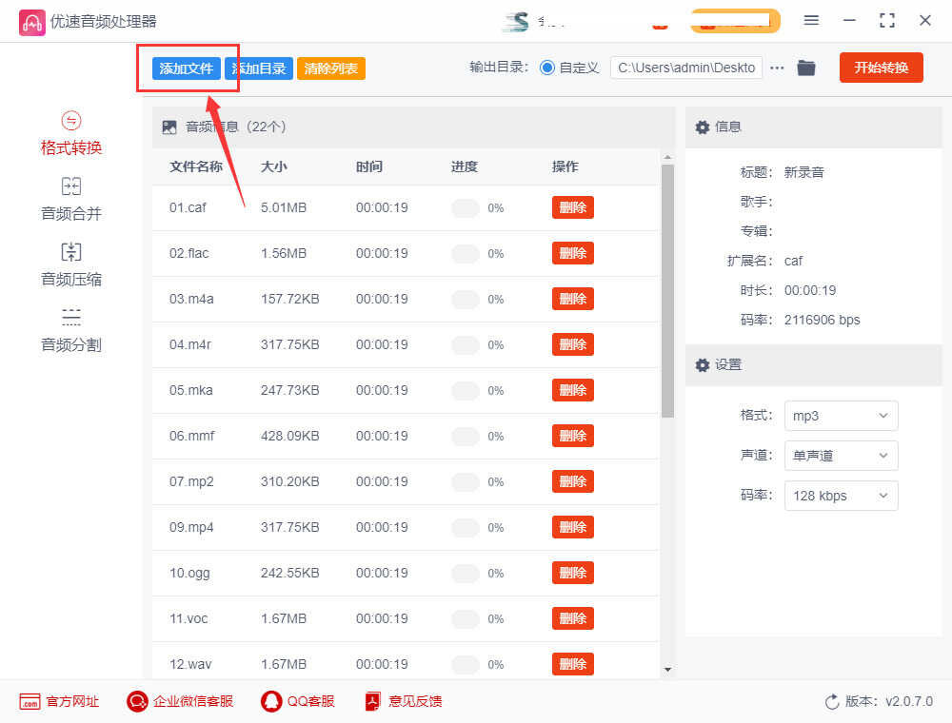Select file name 06.mmf
952x723 pixels.
click(x=192, y=436)
